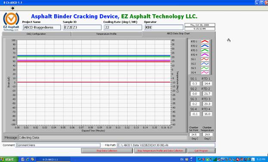268x162 pixels.
Task: Click the Collecting Data message box
Action: pos(102,138)
